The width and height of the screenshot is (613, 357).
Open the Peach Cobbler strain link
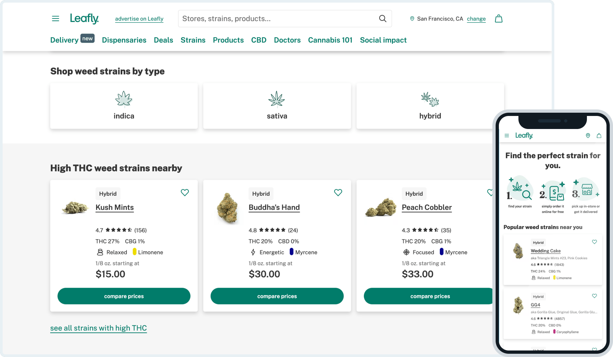click(x=427, y=207)
